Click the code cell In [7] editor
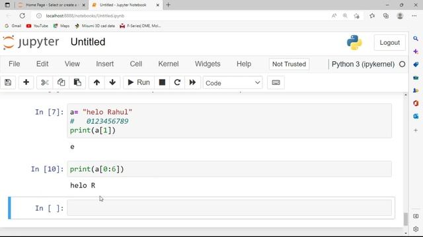This screenshot has height=237, width=423. (x=229, y=121)
